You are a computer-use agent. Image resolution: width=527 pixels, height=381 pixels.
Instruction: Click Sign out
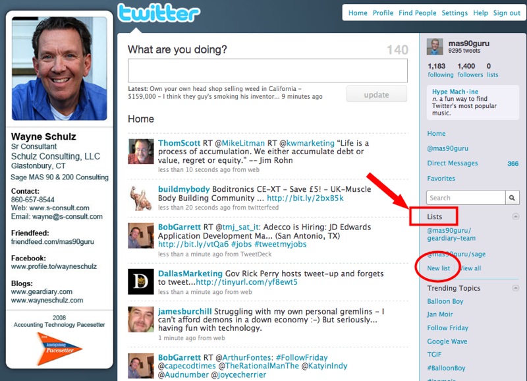(x=507, y=13)
